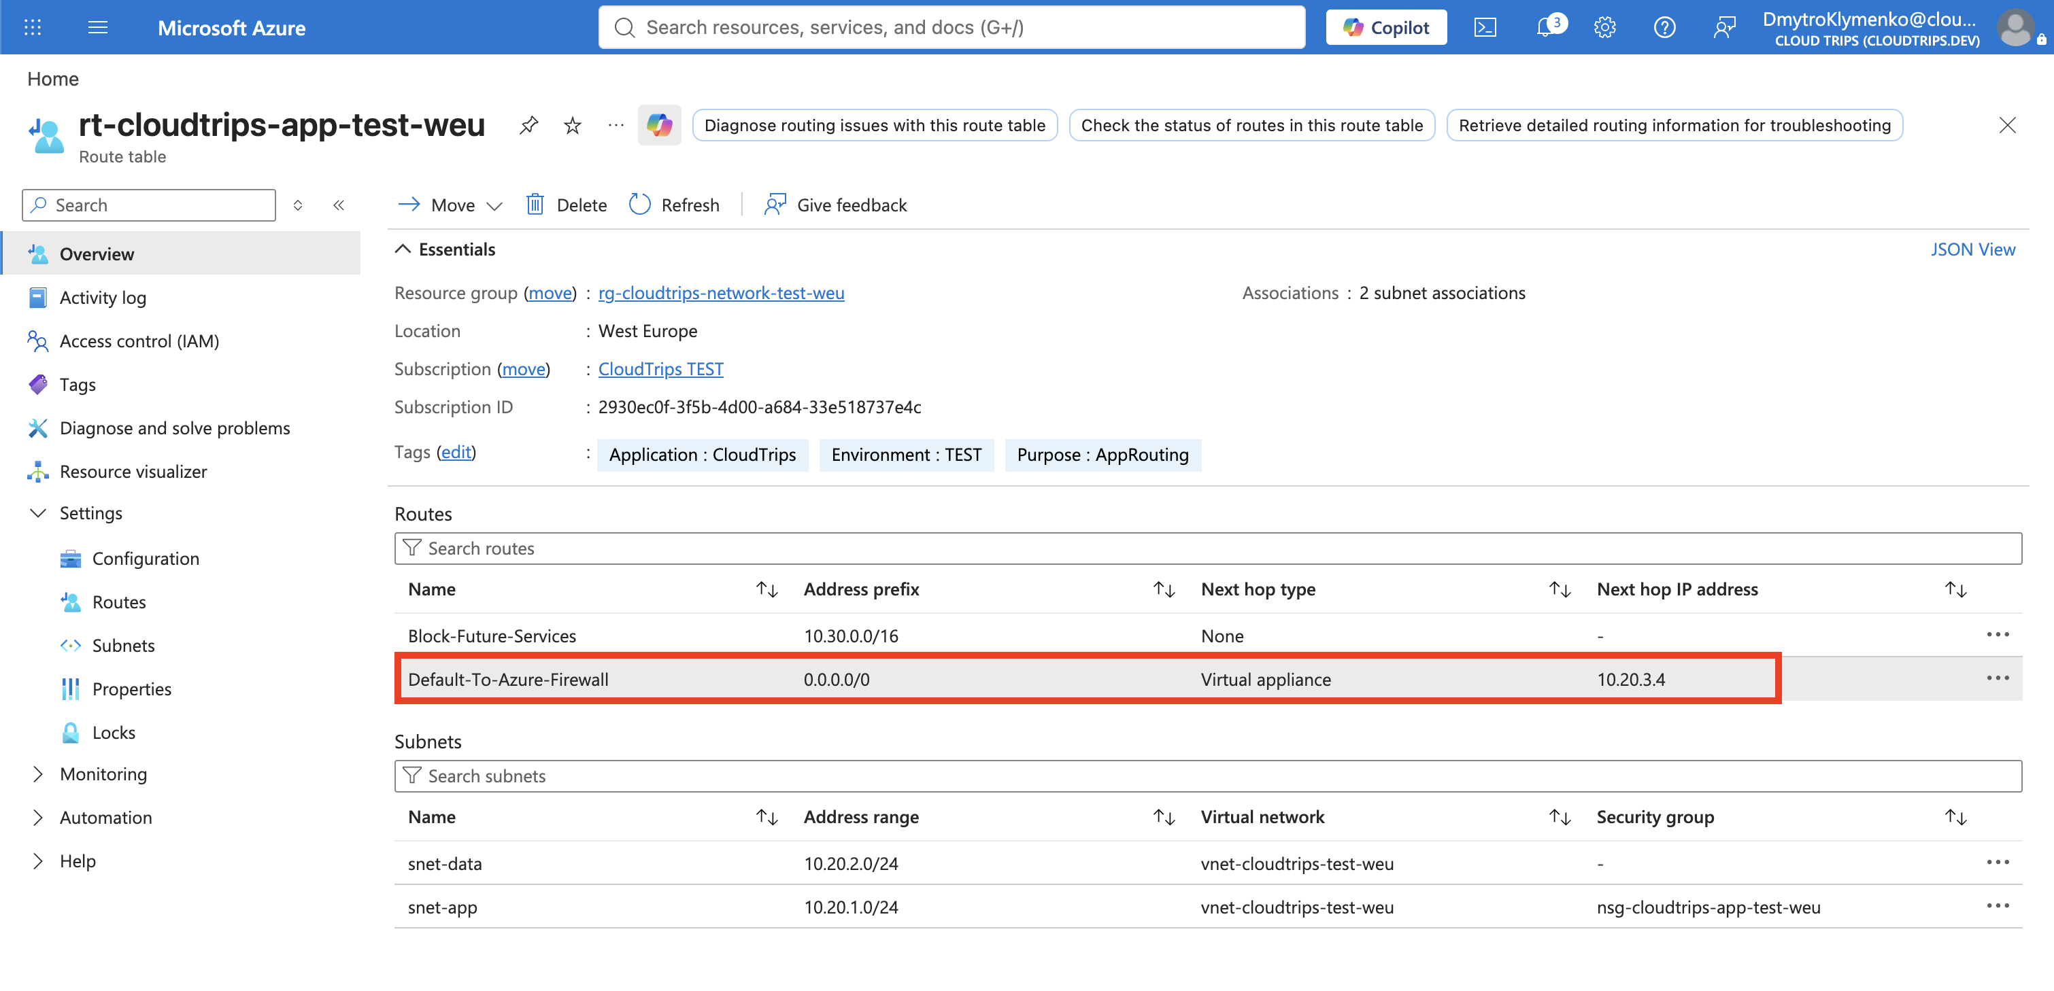Click move link next to Resource group

pos(550,292)
